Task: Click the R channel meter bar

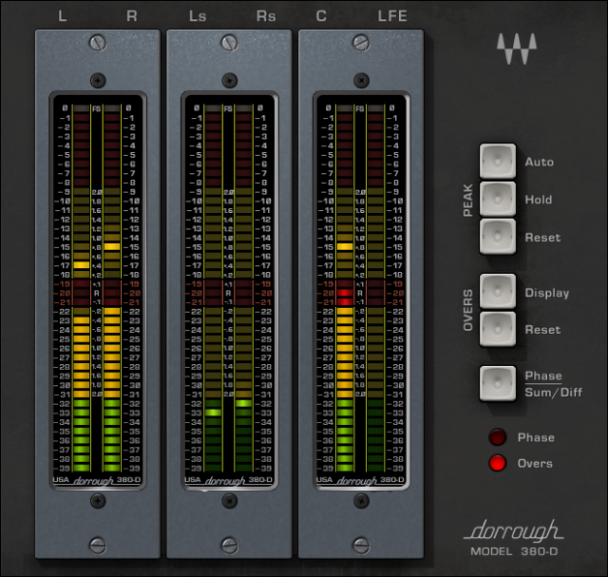Action: (112, 288)
